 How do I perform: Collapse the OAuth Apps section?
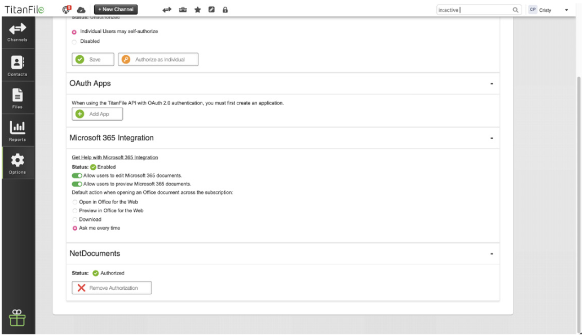(x=492, y=83)
